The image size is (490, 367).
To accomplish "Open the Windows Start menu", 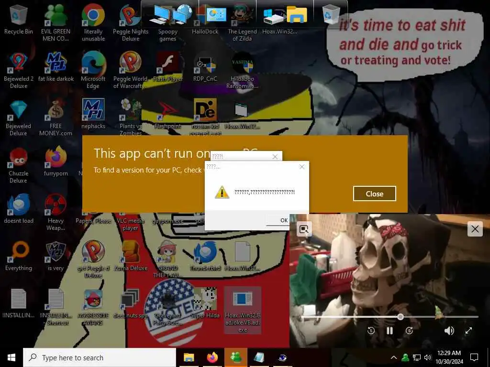I will (x=11, y=357).
